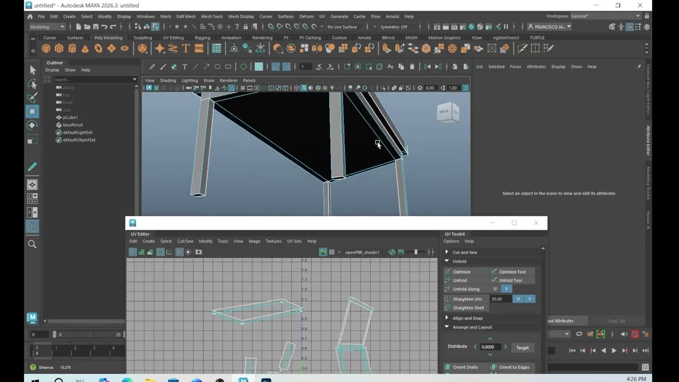Open the Arnold menu in menu bar
Image resolution: width=679 pixels, height=382 pixels.
[392, 16]
